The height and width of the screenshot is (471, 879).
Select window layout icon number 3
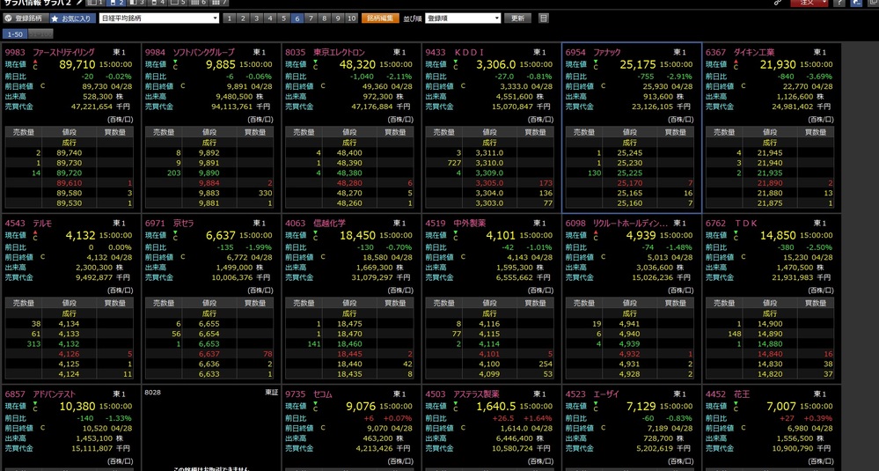click(x=136, y=4)
